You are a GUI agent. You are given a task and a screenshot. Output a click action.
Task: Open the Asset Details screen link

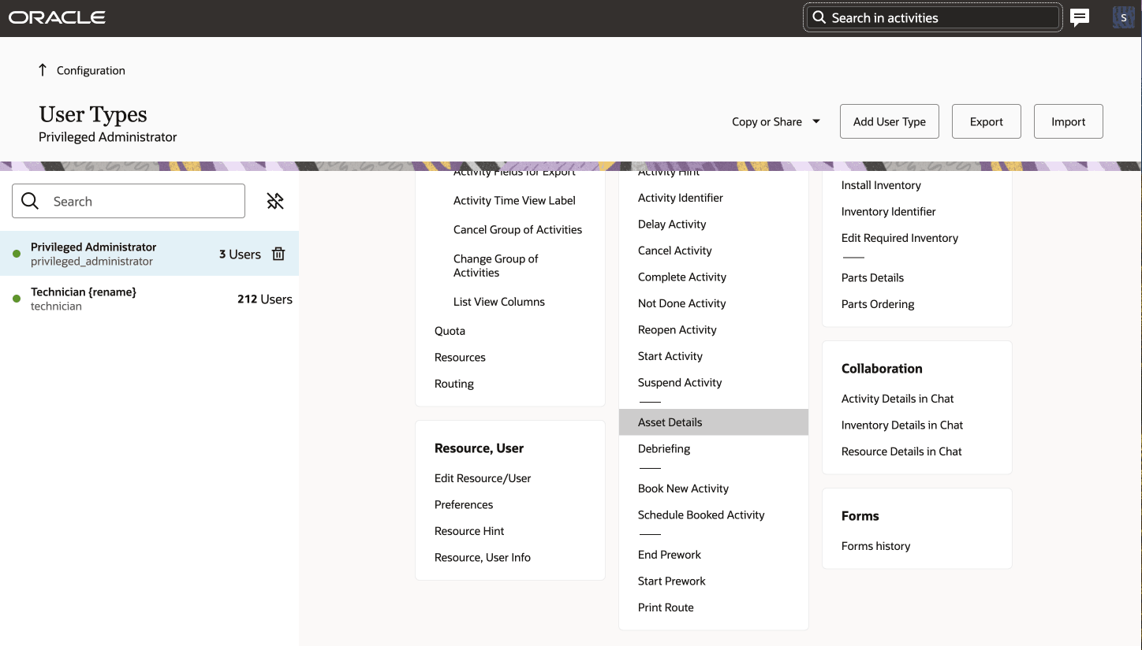pos(670,422)
